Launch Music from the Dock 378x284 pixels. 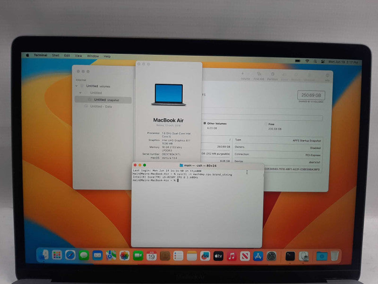[232, 256]
